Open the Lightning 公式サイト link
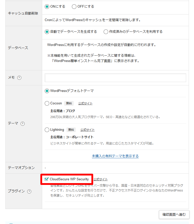Image resolution: width=194 pixels, height=224 pixels. [88, 130]
